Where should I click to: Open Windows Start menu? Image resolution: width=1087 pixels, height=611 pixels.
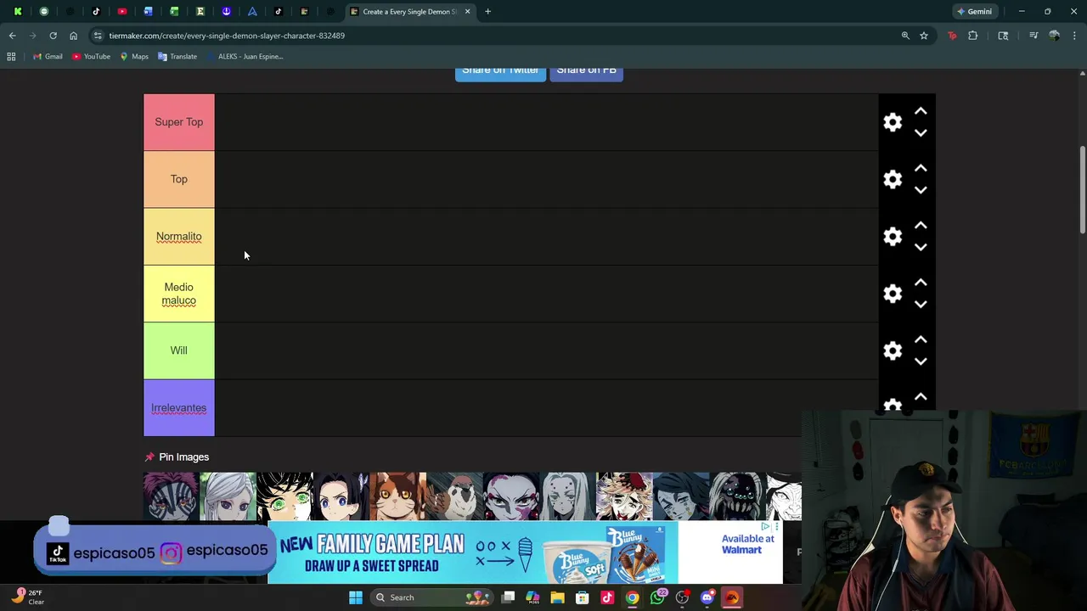356,597
